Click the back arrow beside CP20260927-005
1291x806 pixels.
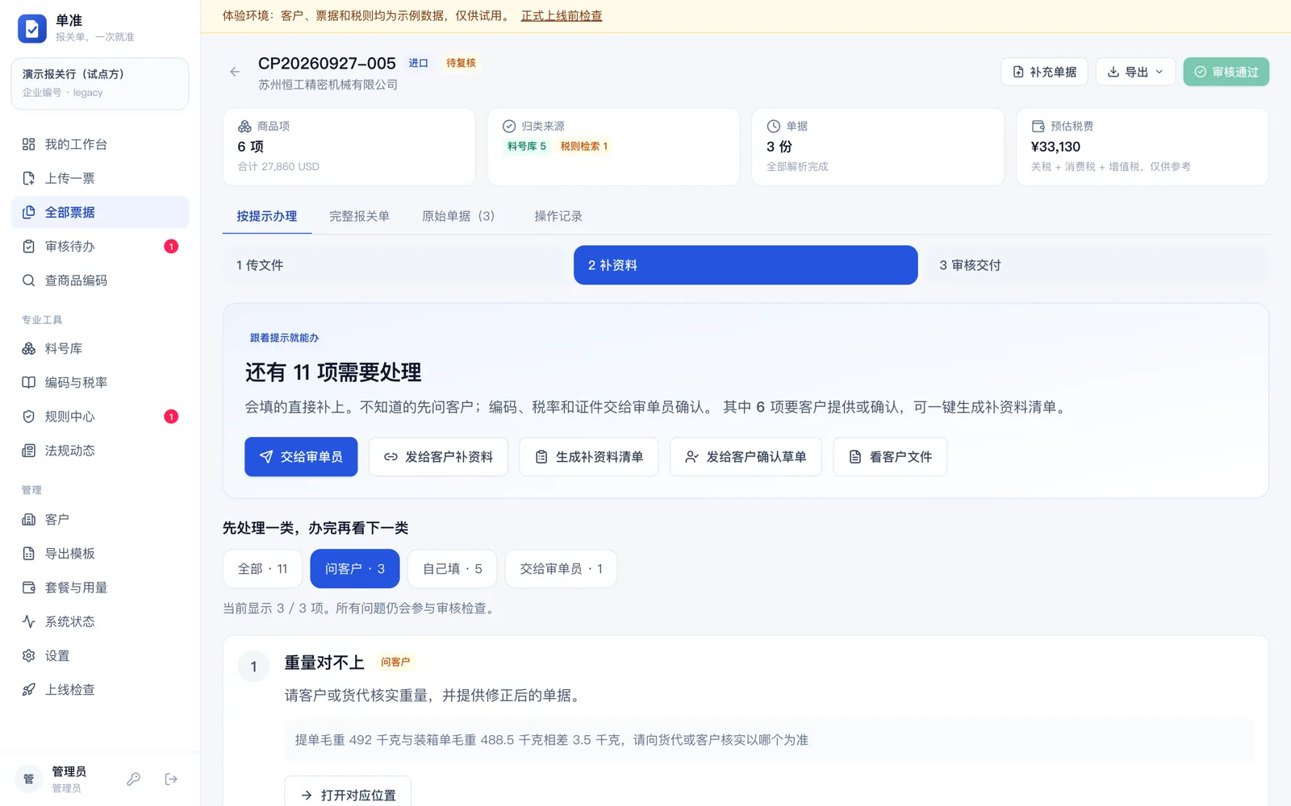click(x=235, y=72)
